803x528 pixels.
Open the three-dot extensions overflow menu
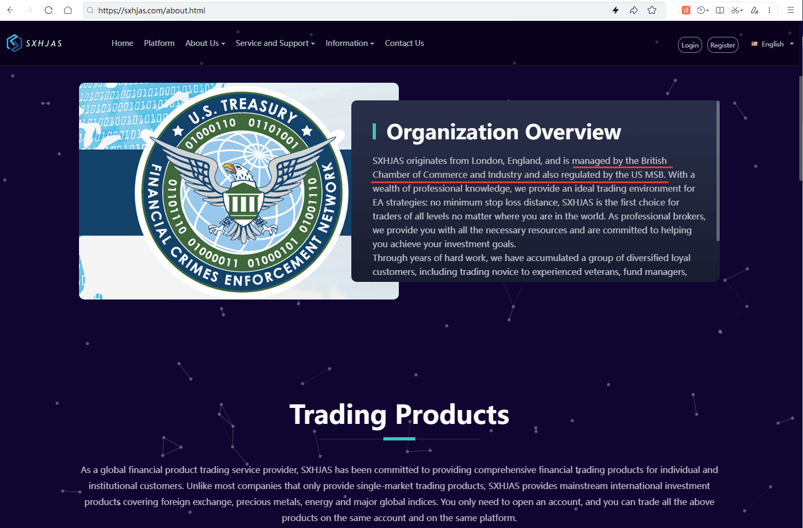pos(769,10)
